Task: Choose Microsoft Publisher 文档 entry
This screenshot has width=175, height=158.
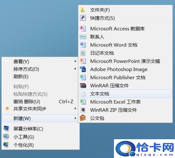Action: pyautogui.click(x=125, y=77)
